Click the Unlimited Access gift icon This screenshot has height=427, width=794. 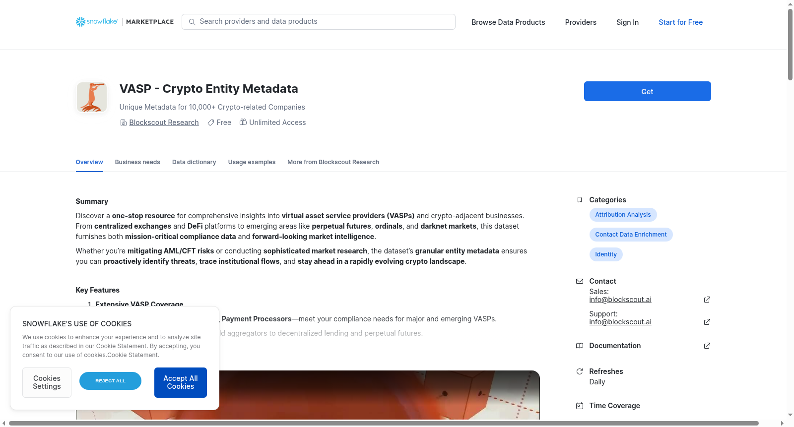coord(243,122)
